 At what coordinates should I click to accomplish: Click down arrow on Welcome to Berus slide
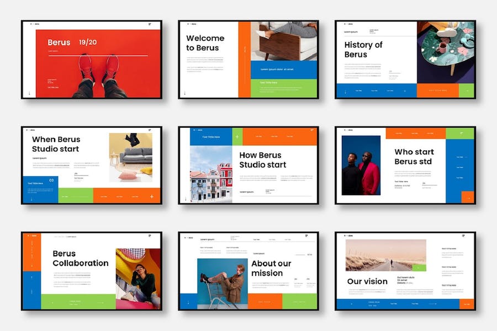pyautogui.click(x=185, y=93)
